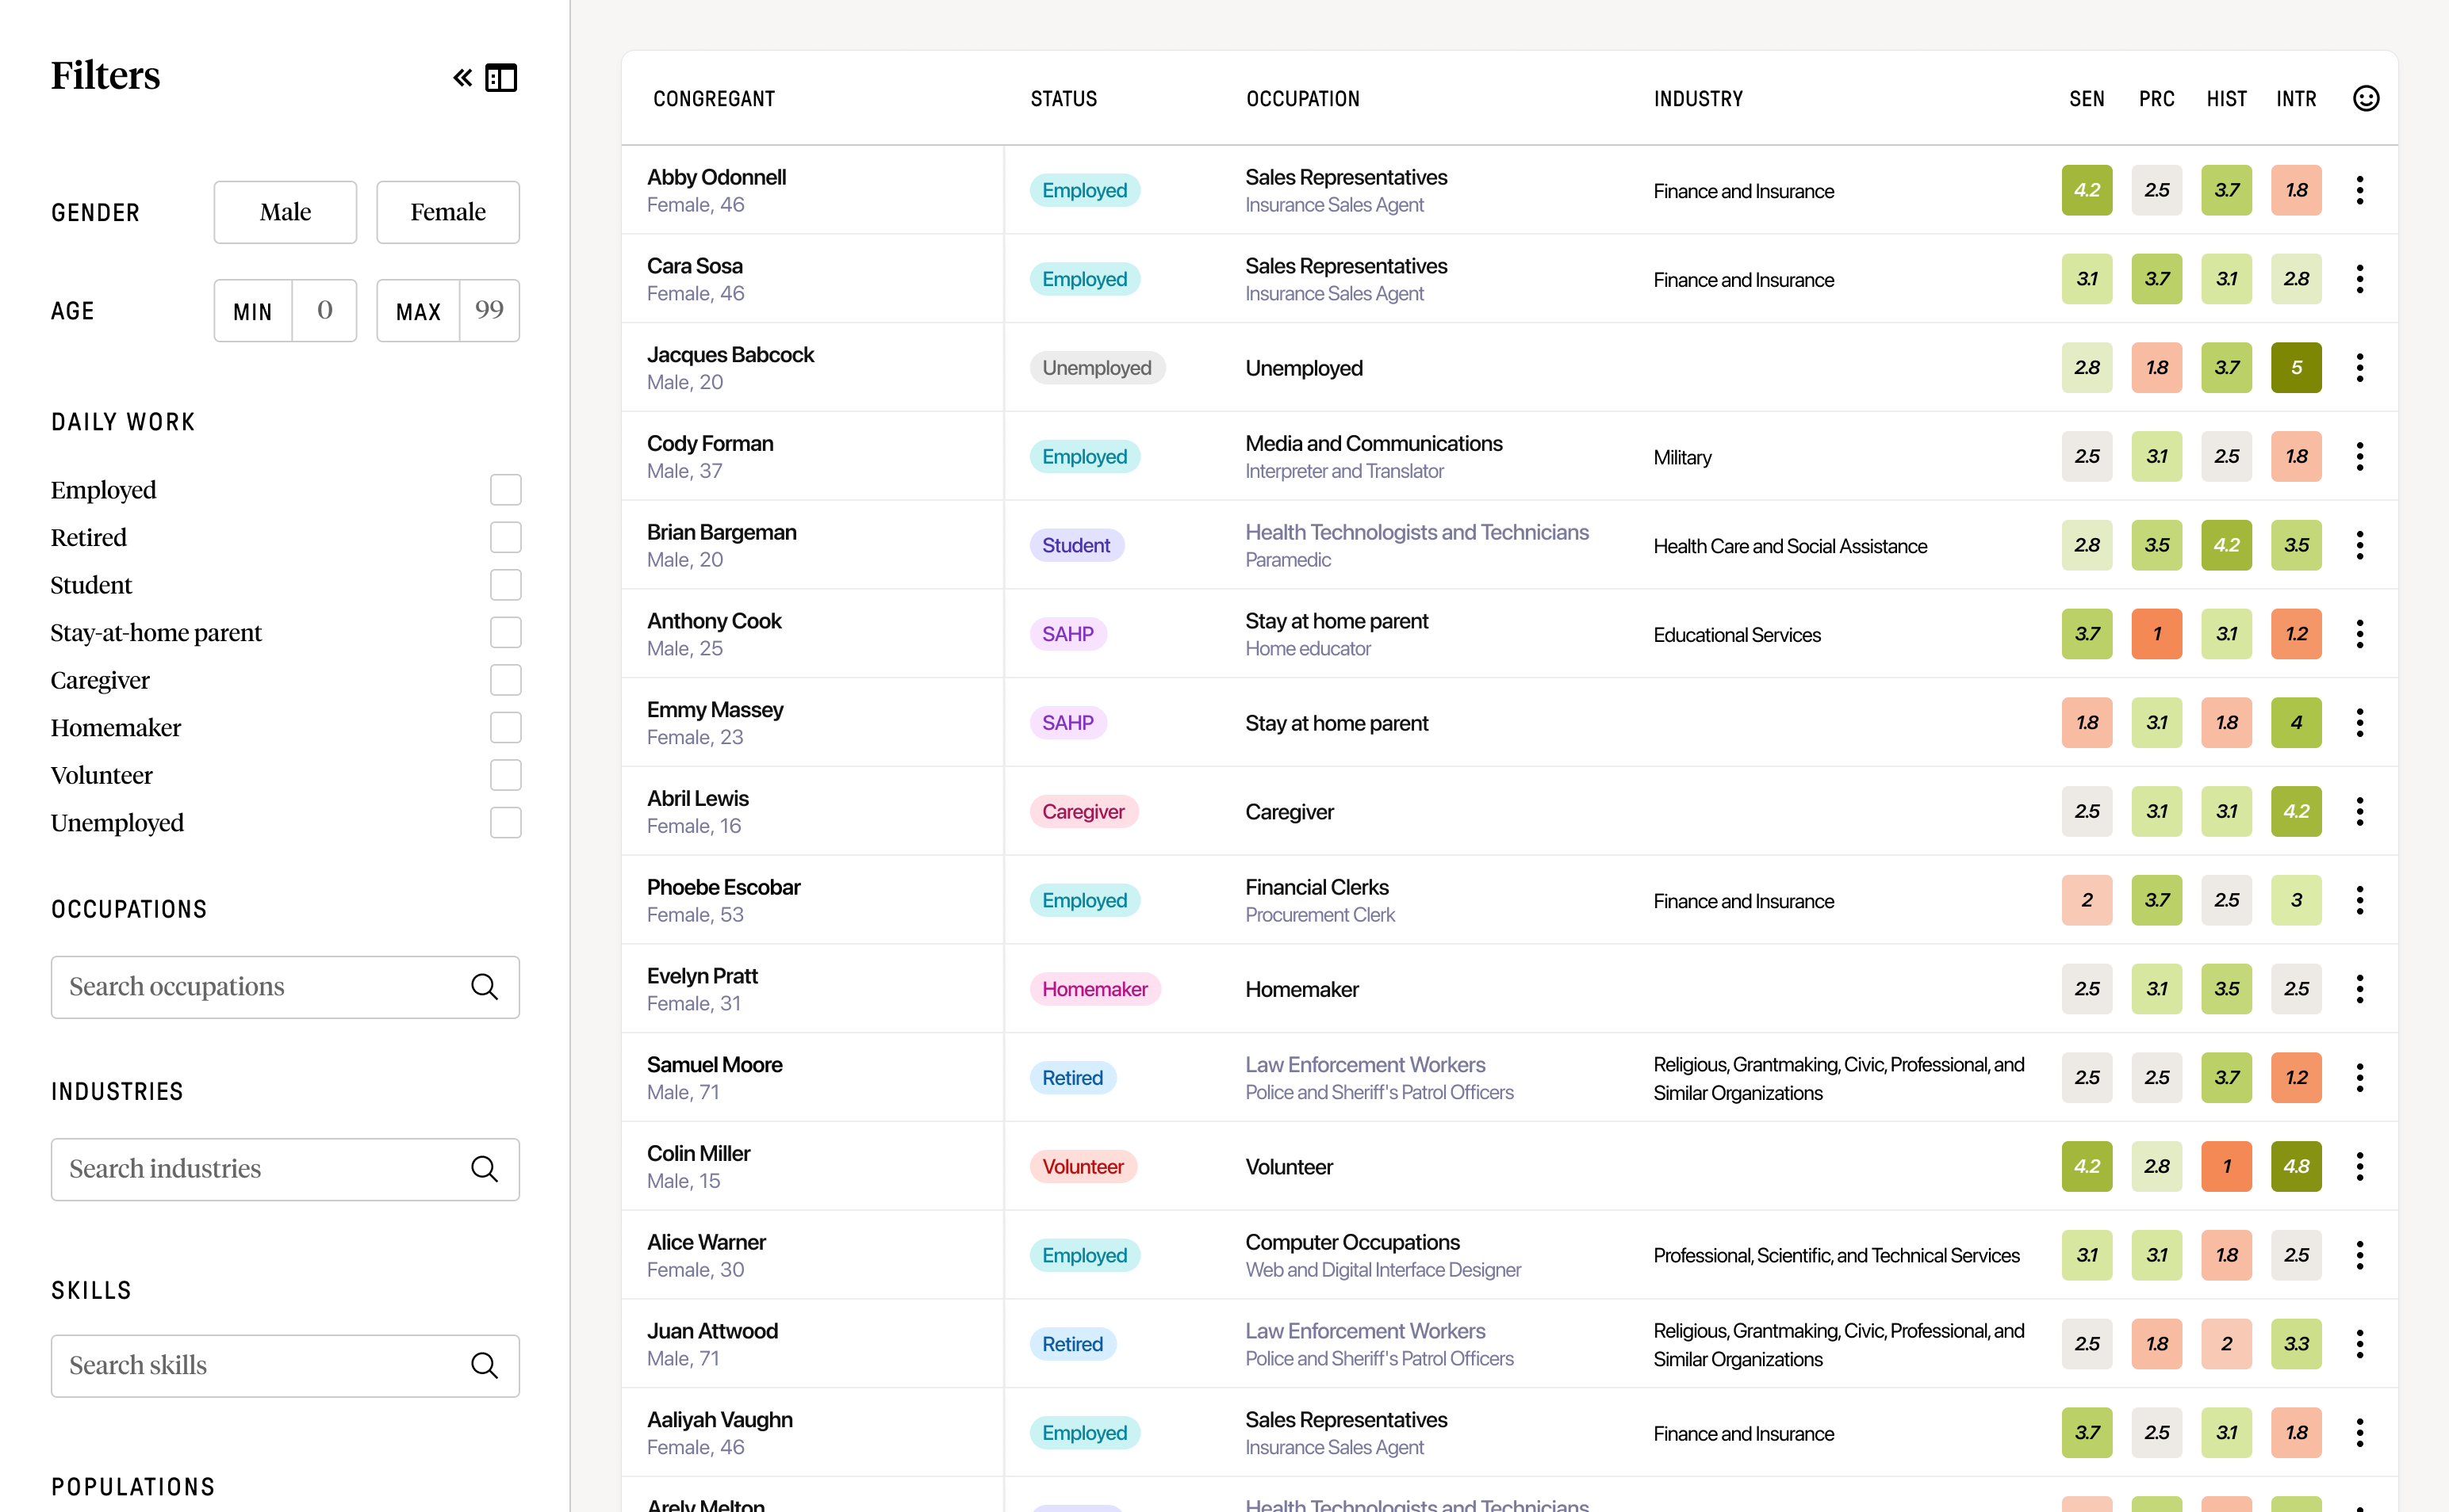Click Military industry for Cody Forman
Image resolution: width=2449 pixels, height=1512 pixels.
coord(1682,457)
